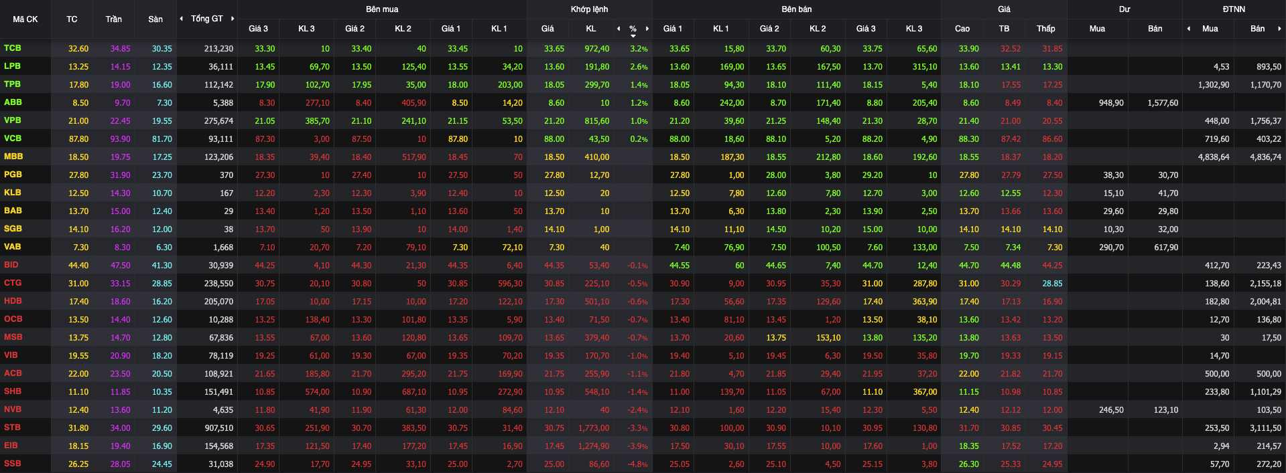Select the BID ticker
Screen dimensions: 1286x473
(11, 265)
